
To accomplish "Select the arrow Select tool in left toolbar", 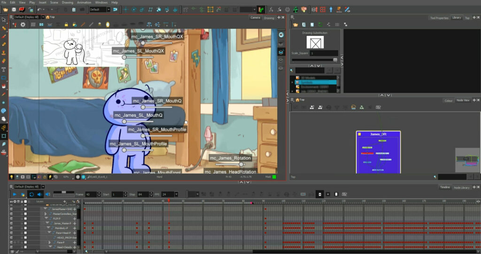I will click(x=4, y=20).
